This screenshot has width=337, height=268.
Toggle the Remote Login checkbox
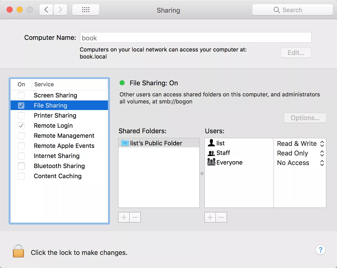coord(21,126)
